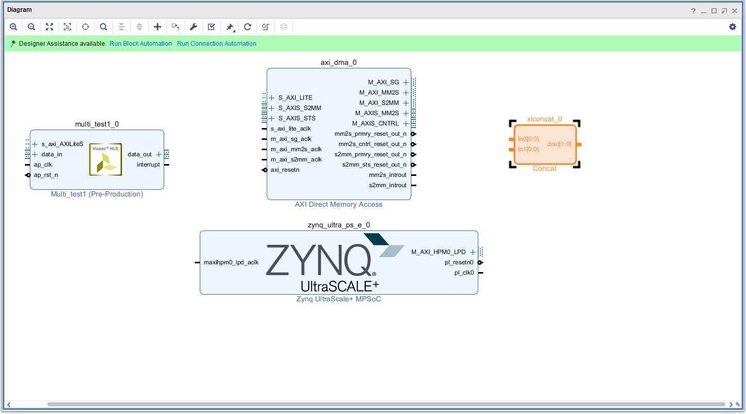Expand all blocks in the diagram
746x414 pixels.
pos(140,27)
